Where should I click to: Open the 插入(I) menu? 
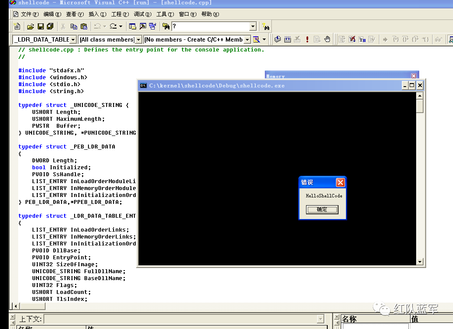(x=98, y=14)
